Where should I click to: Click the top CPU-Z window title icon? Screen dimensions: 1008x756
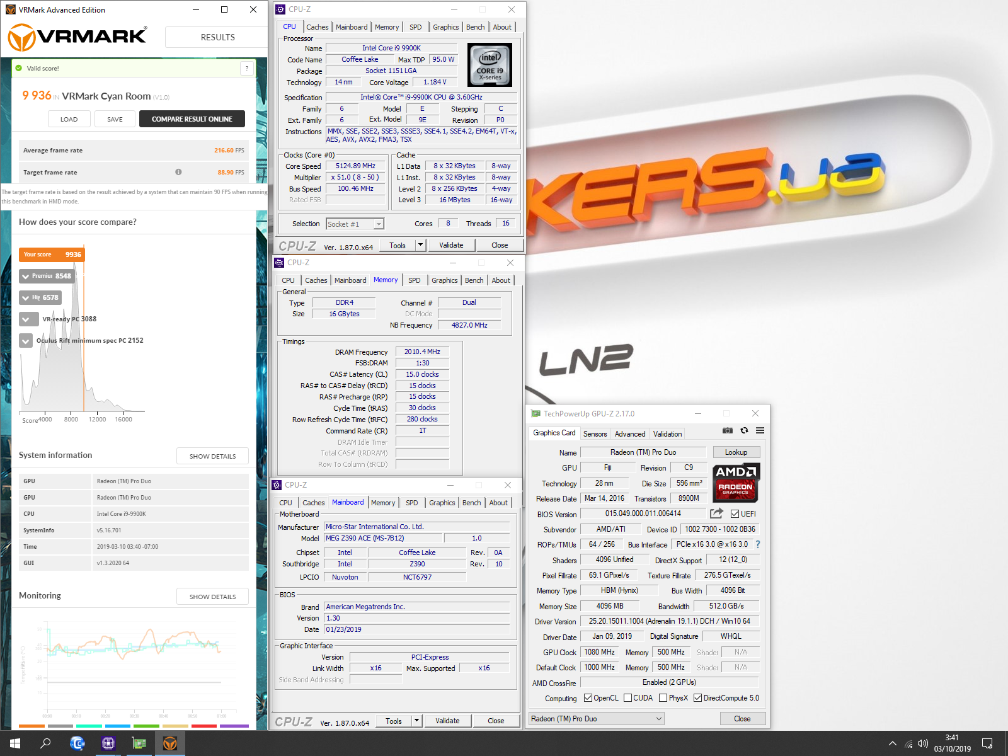tap(280, 9)
